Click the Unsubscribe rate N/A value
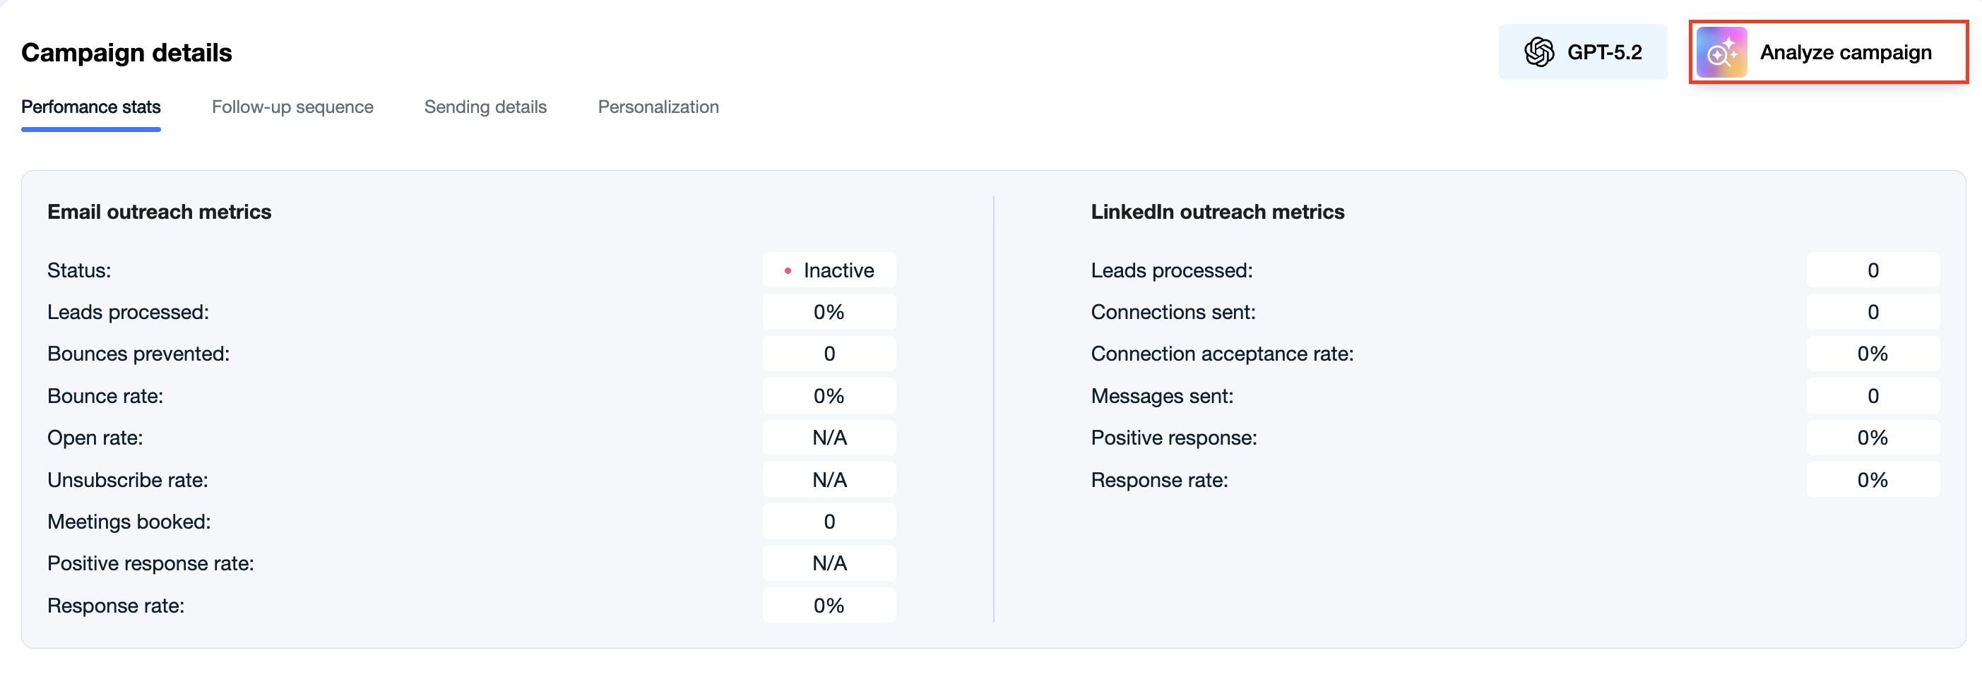 829,481
